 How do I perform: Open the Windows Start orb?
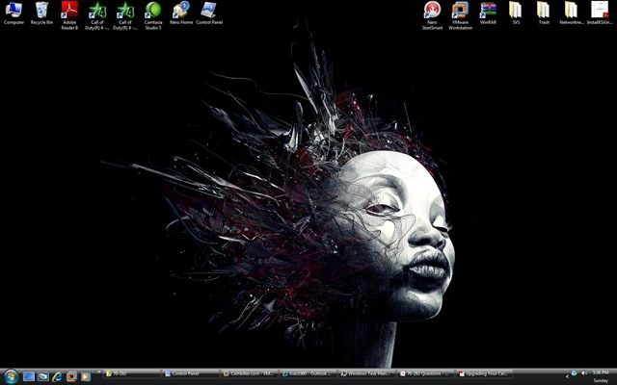(11, 376)
